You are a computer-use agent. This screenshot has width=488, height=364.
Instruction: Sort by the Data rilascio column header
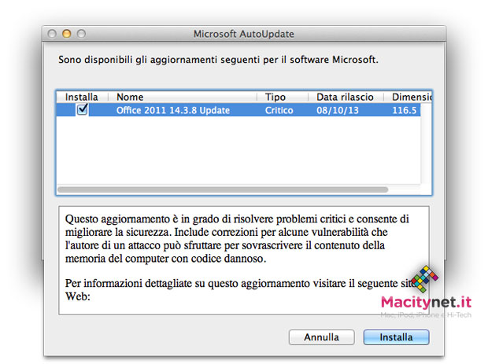tap(346, 97)
